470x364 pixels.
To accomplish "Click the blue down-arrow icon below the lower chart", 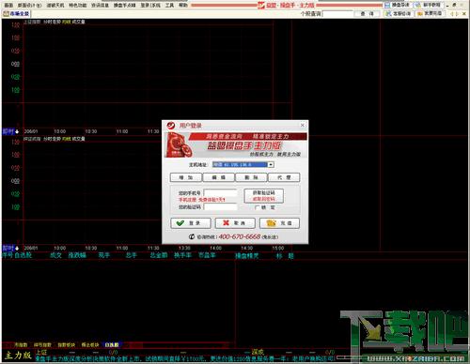I will (17, 249).
